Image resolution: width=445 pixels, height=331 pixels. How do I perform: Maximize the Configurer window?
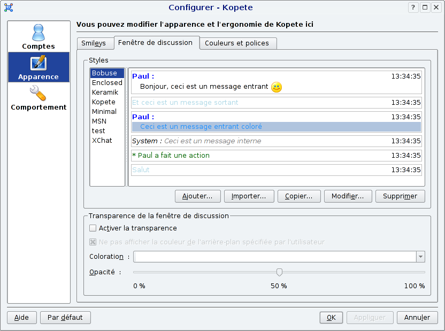(x=425, y=7)
